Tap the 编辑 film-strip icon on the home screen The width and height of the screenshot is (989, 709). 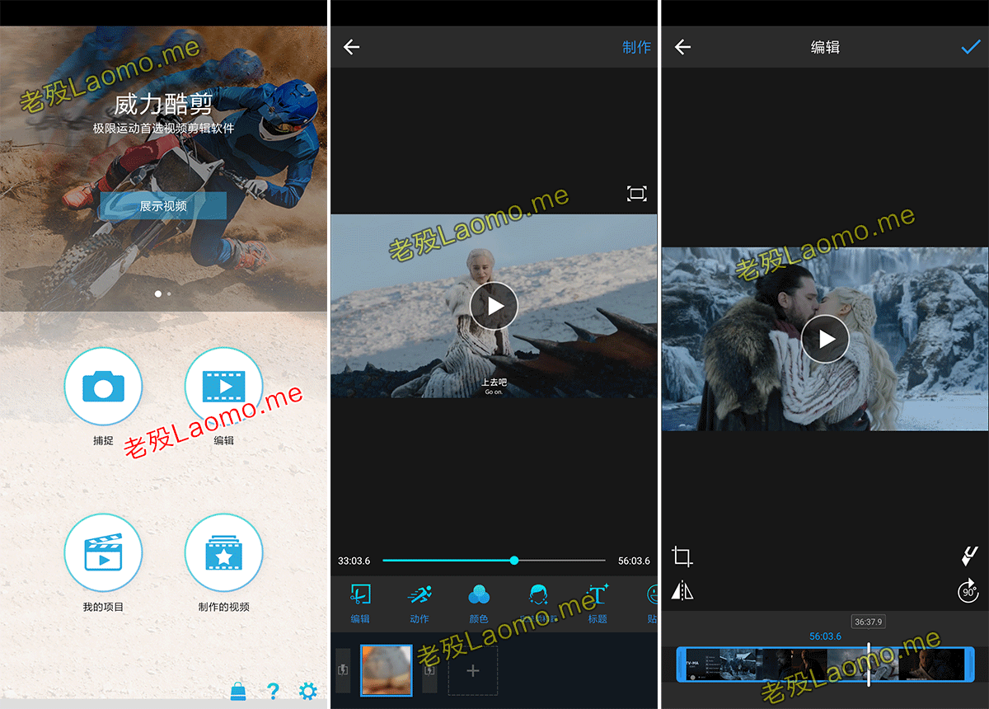[x=223, y=386]
